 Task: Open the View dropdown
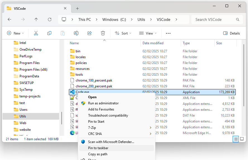(x=148, y=33)
